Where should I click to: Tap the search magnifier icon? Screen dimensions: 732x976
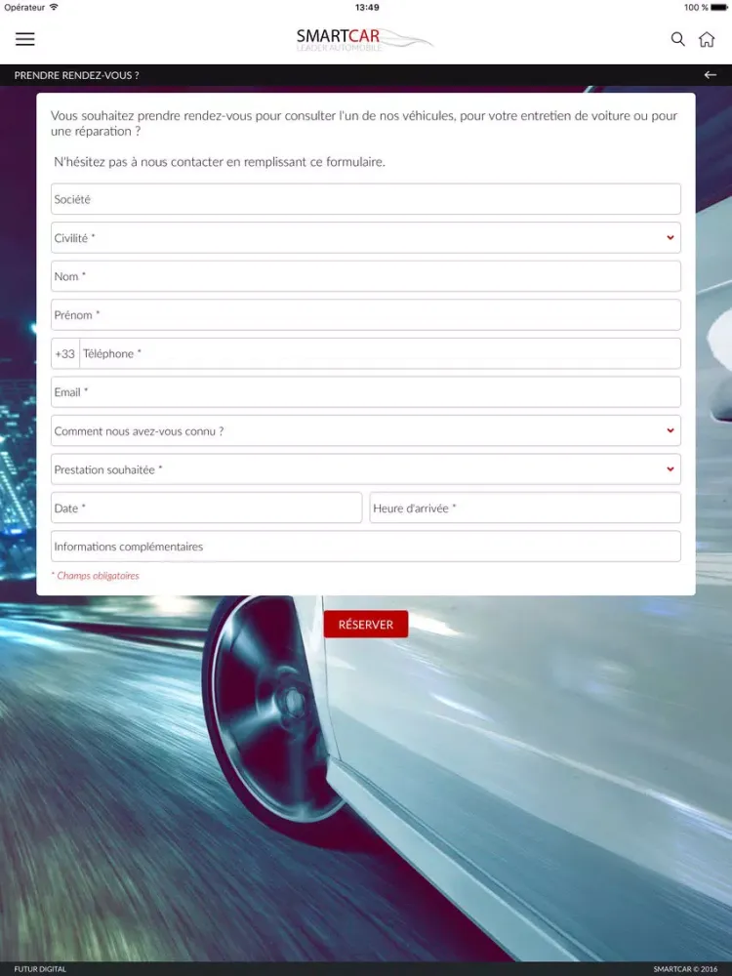678,39
